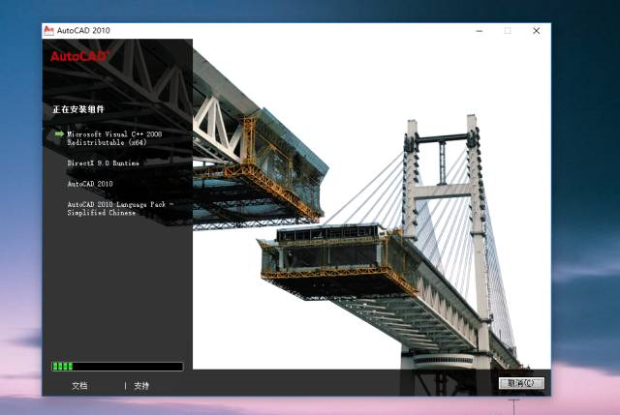620x415 pixels.
Task: Click the AutoCAD title bar icon
Action: coord(48,30)
